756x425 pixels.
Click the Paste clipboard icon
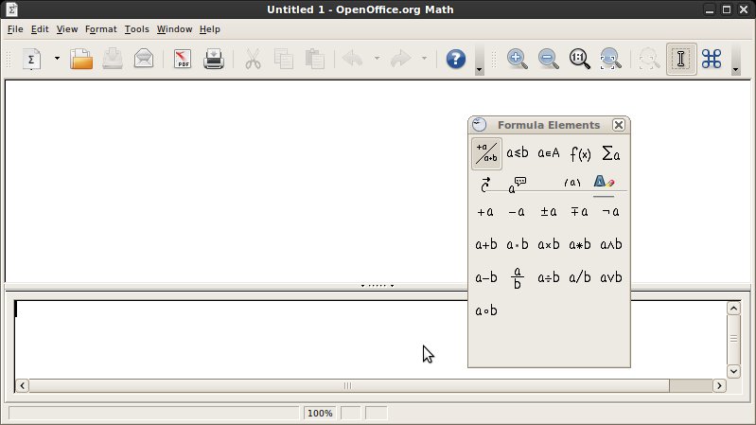pyautogui.click(x=315, y=60)
